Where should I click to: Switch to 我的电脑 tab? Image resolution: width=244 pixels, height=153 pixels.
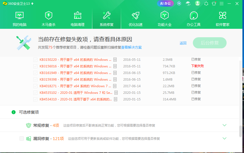tap(20, 19)
